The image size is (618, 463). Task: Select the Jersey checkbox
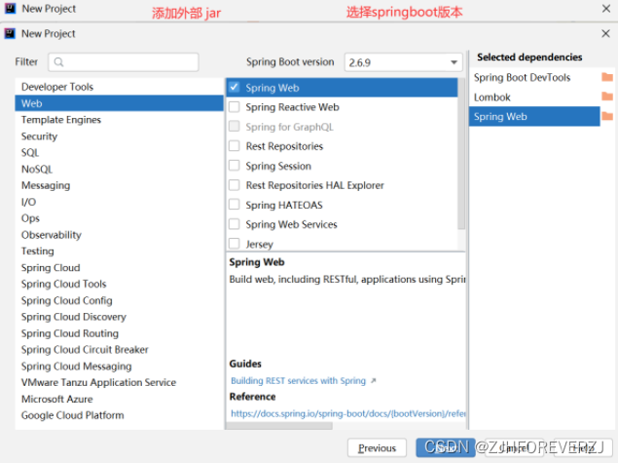click(235, 244)
